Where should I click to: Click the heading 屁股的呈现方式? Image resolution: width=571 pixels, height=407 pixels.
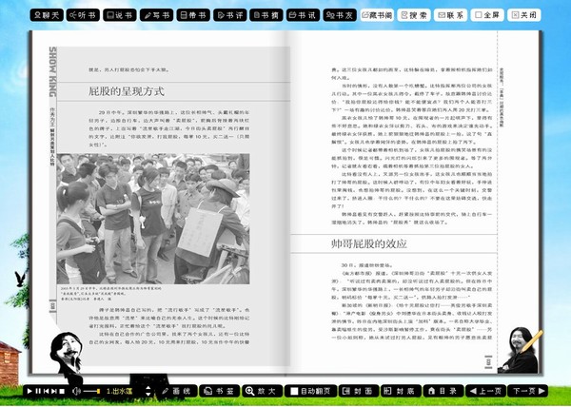[x=127, y=91]
